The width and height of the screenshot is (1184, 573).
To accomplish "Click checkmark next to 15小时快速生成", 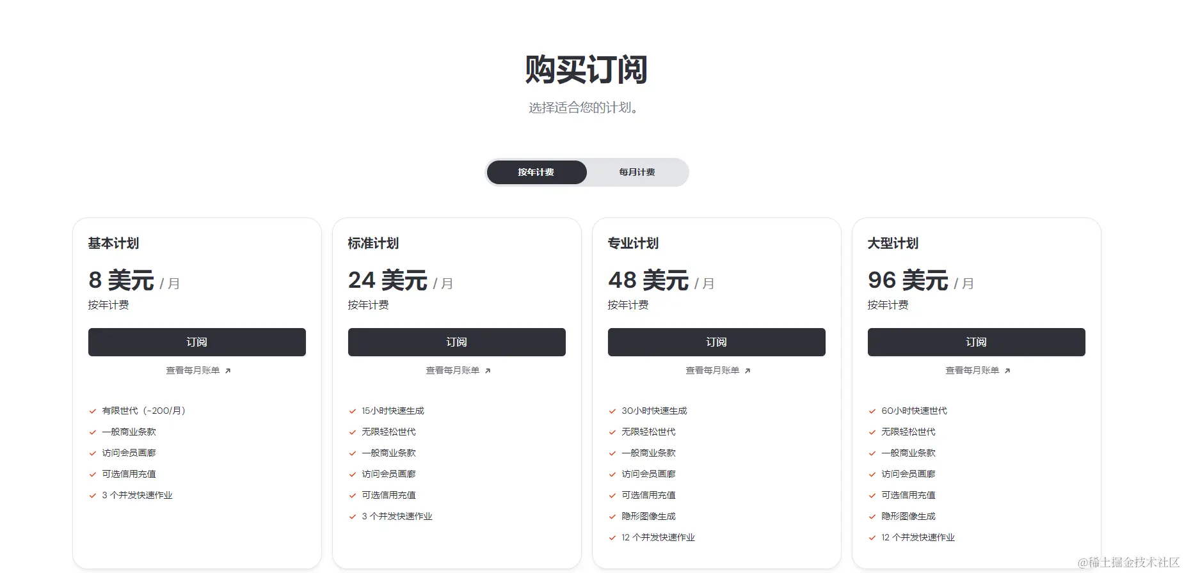I will point(353,411).
